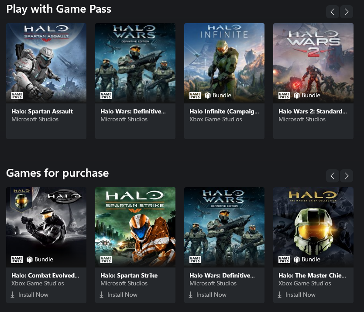
Task: Open Halo: Spartan Strike cover art
Action: (x=135, y=227)
